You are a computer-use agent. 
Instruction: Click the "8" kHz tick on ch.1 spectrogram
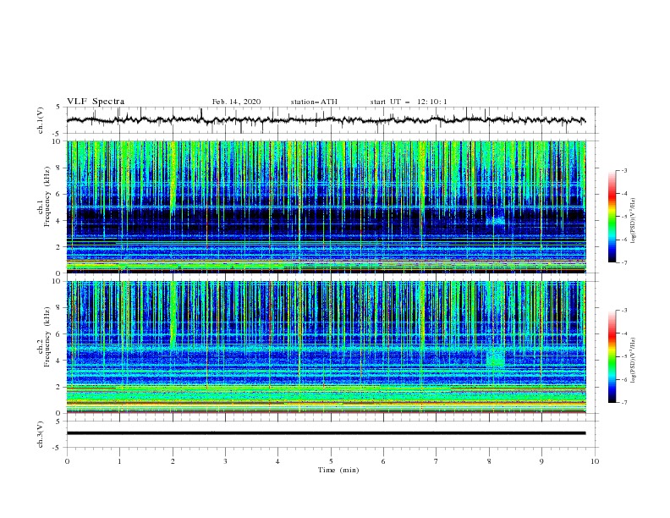[59, 168]
